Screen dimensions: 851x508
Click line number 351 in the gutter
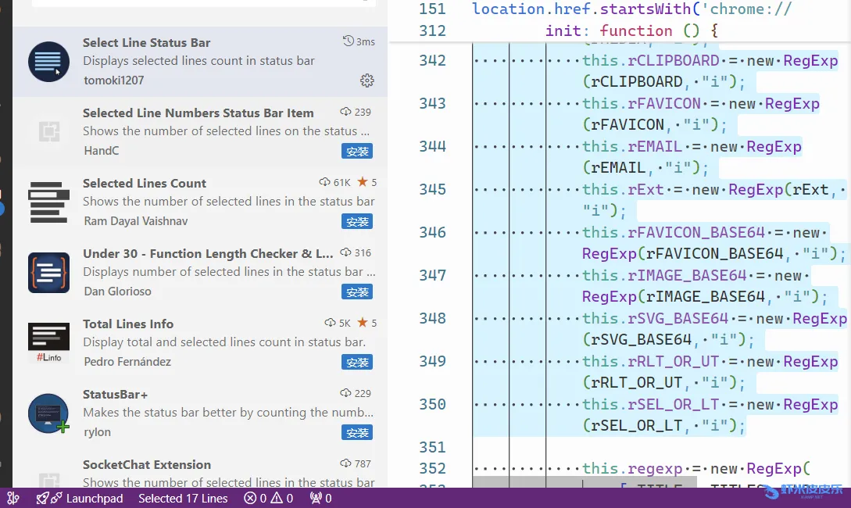click(x=431, y=447)
